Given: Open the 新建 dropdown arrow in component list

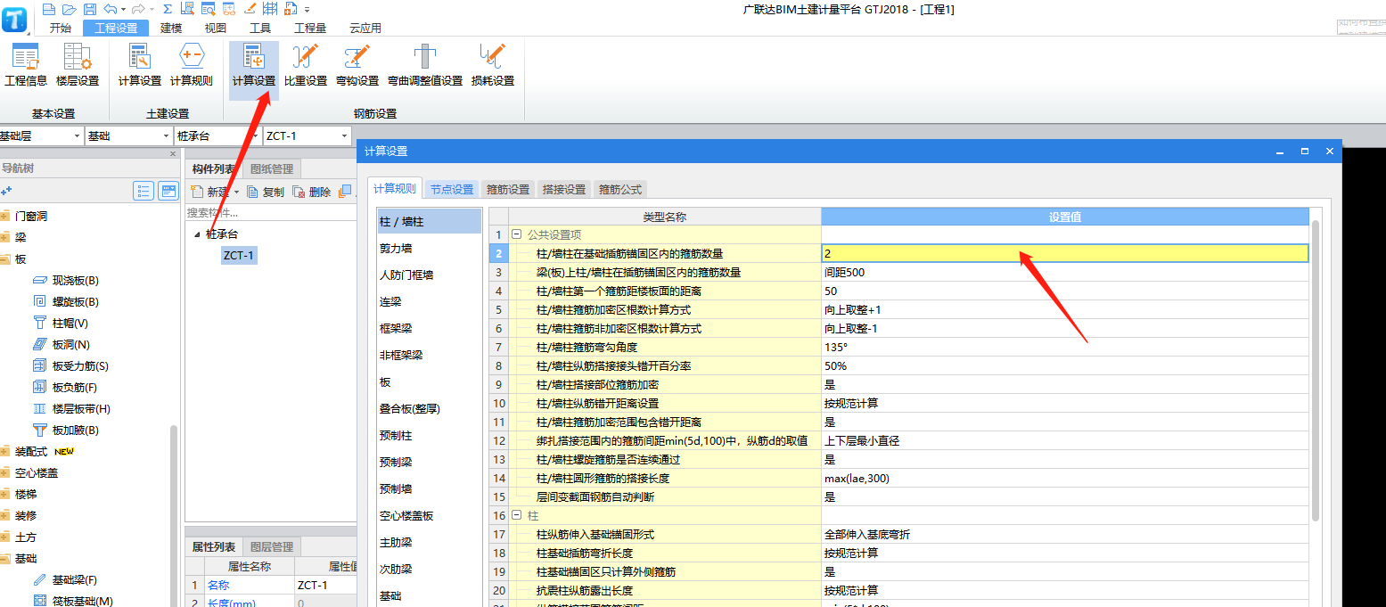Looking at the screenshot, I should pyautogui.click(x=237, y=193).
